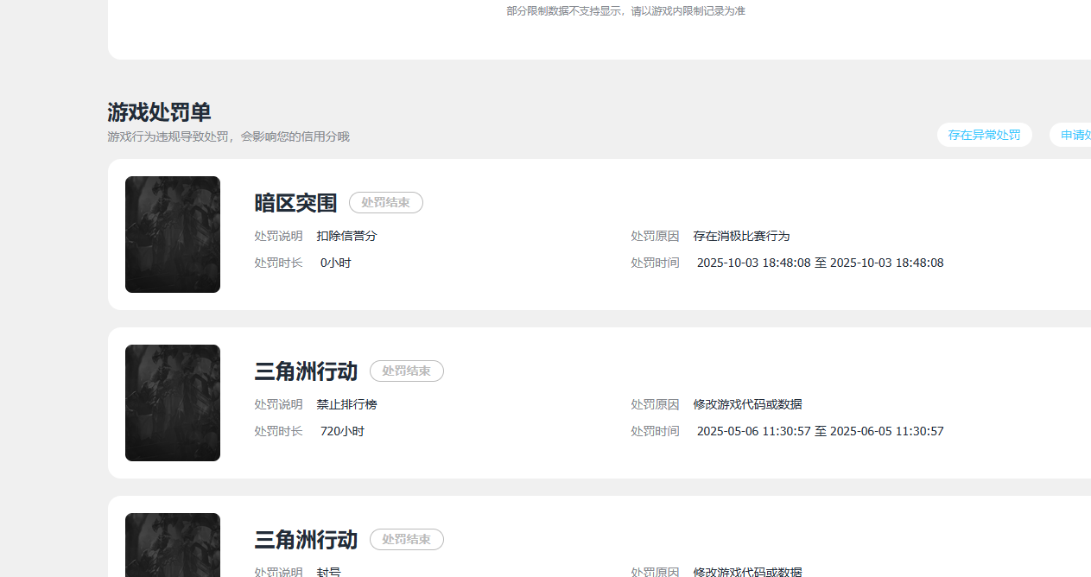This screenshot has height=577, width=1091.
Task: Select the 暗区突围 game title
Action: point(295,203)
